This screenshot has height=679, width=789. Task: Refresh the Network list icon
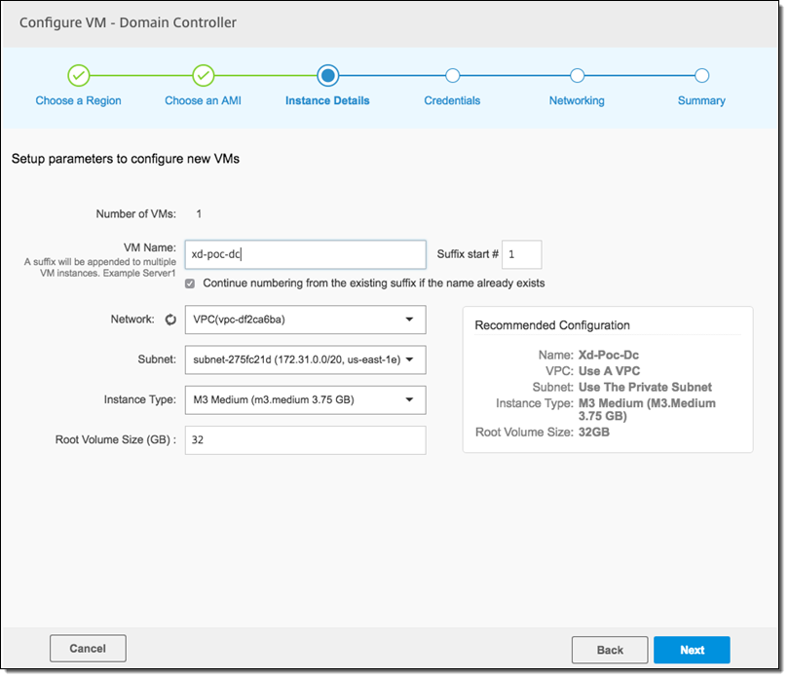click(170, 320)
